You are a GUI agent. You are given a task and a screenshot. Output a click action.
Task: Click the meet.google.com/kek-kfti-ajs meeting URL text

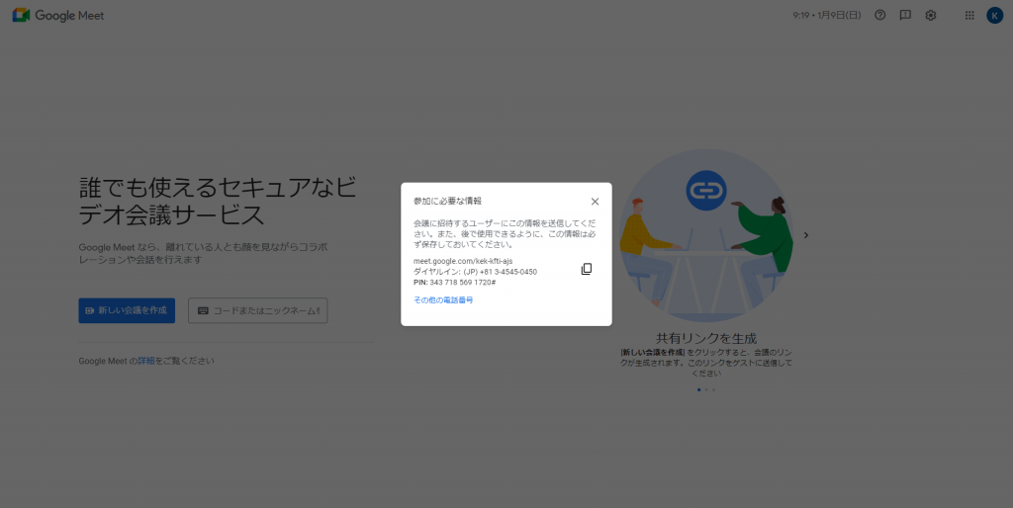(x=463, y=261)
